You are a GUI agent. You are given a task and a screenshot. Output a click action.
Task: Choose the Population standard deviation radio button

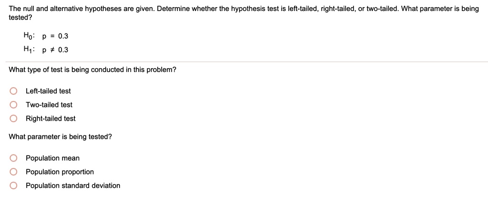[x=14, y=186]
